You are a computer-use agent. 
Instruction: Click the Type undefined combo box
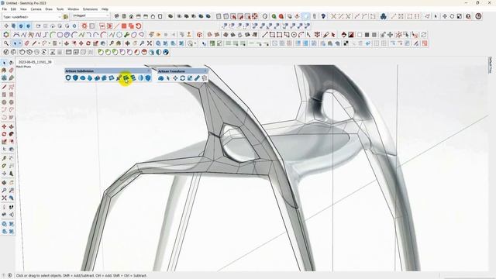(x=32, y=17)
